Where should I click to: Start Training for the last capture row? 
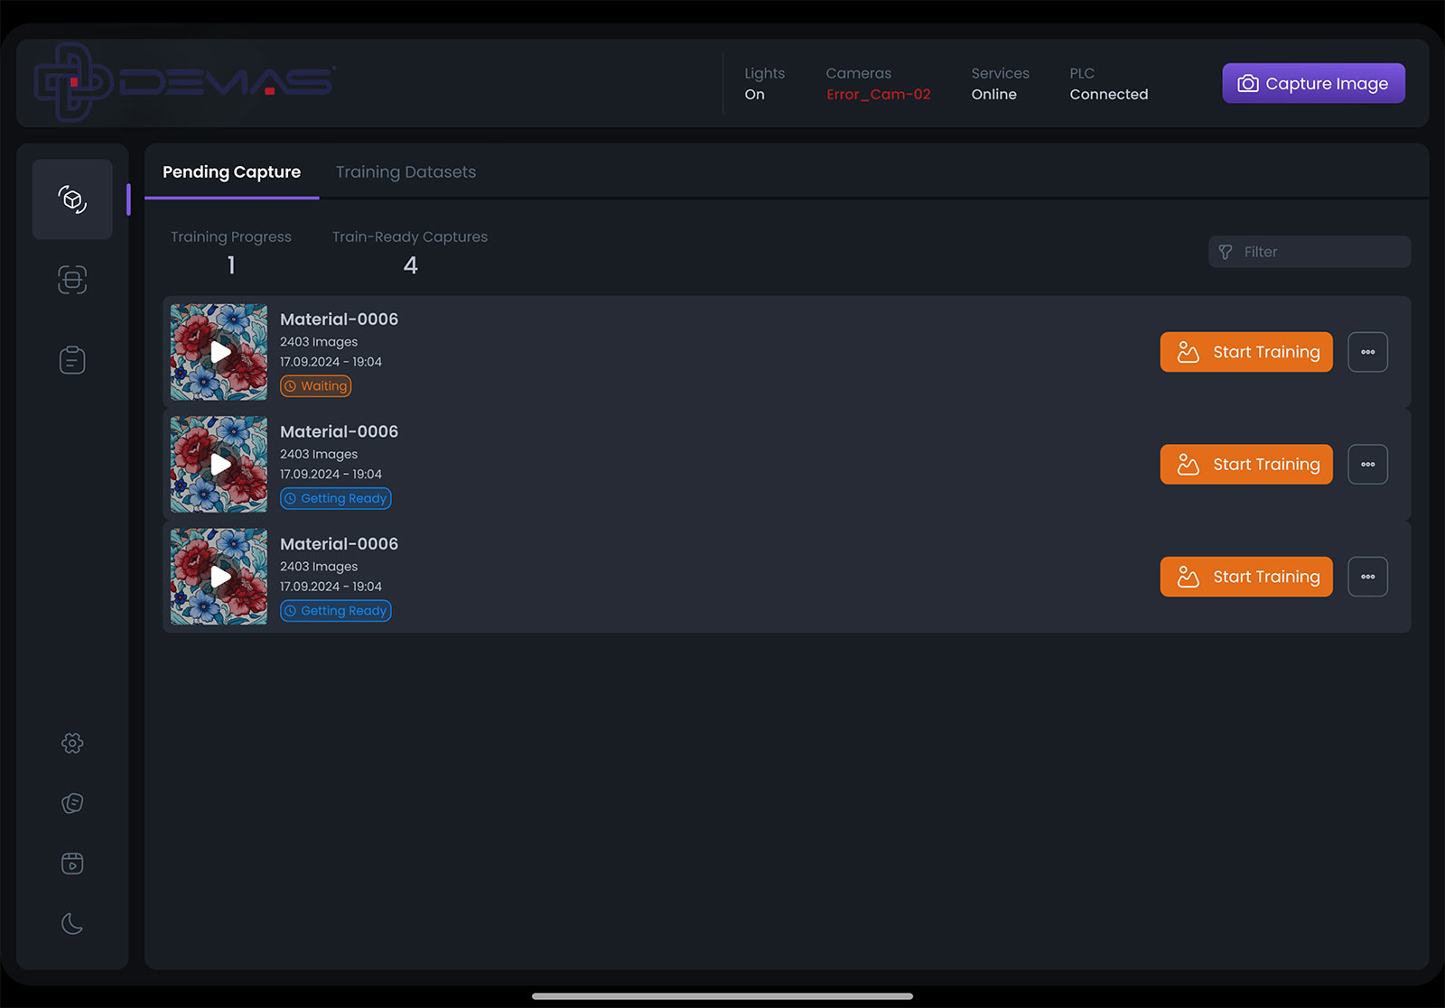pos(1246,577)
